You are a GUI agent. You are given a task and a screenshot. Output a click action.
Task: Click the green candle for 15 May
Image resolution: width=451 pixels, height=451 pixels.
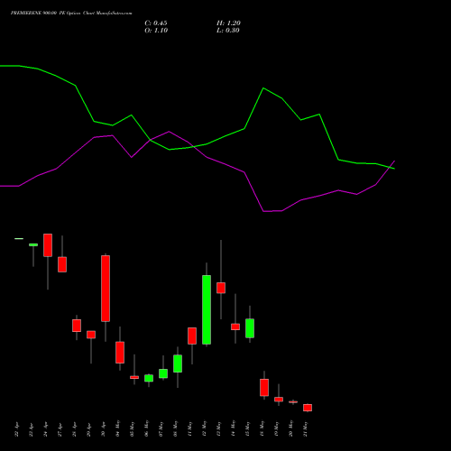(250, 328)
